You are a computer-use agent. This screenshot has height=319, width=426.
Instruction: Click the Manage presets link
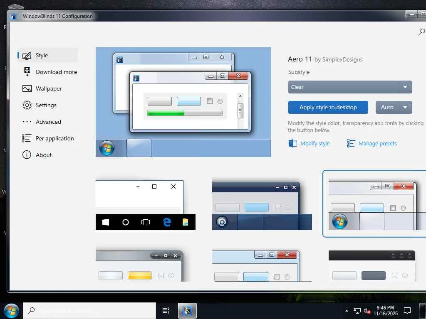click(x=377, y=143)
